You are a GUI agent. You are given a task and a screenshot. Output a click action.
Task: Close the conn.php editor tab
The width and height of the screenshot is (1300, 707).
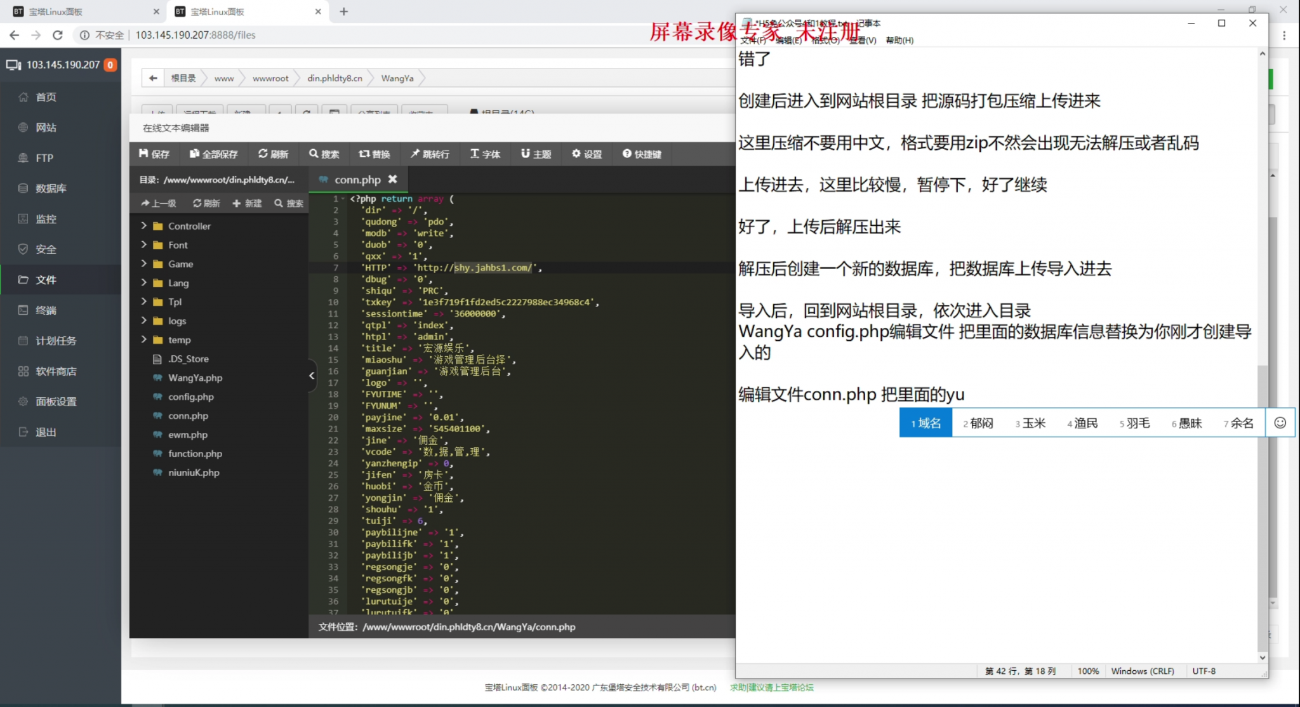click(x=393, y=180)
